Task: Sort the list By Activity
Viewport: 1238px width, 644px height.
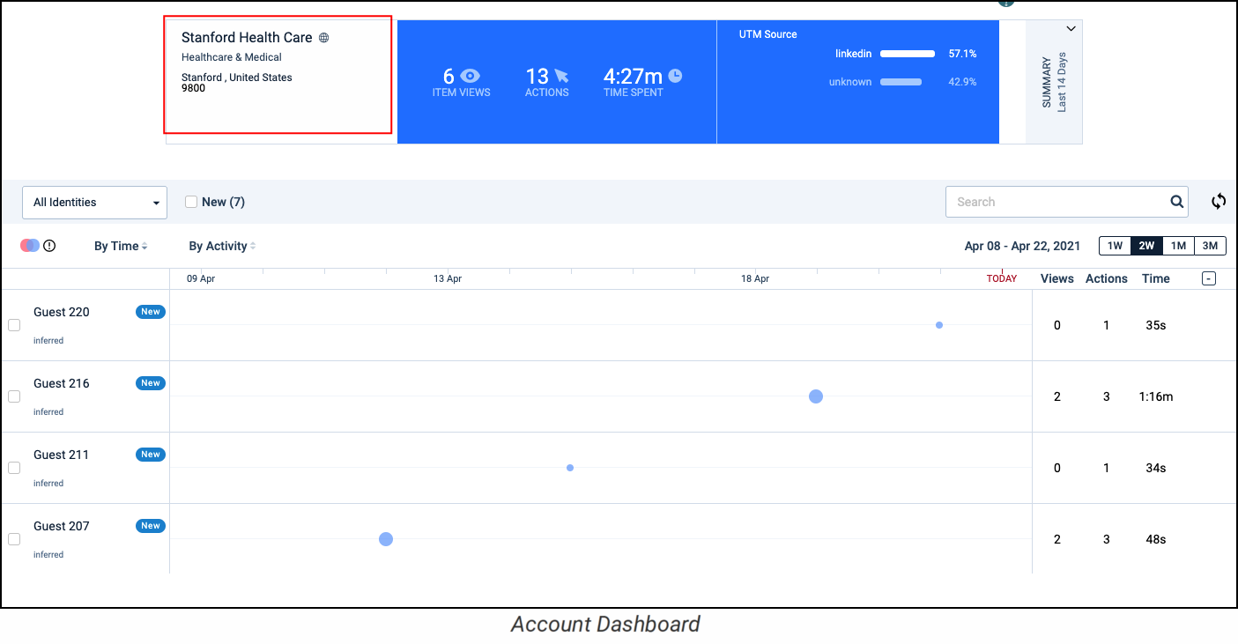Action: (x=222, y=246)
